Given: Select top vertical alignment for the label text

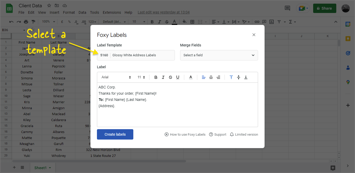Looking at the screenshot, I should [x=231, y=77].
